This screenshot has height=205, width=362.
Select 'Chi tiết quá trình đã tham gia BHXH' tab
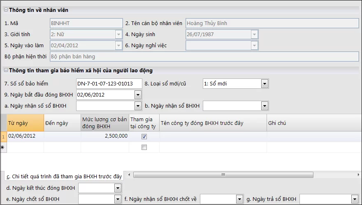click(x=64, y=176)
